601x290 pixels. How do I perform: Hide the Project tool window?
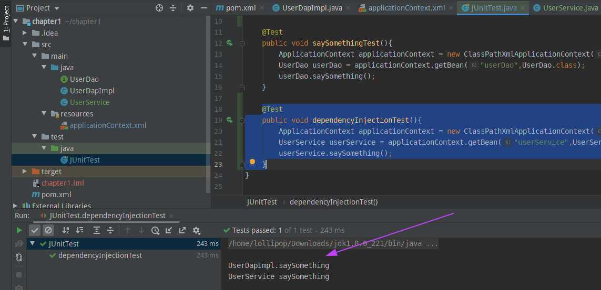click(x=204, y=8)
